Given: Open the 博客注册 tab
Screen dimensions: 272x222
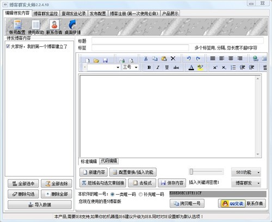Looking at the screenshot, I should 134,14.
